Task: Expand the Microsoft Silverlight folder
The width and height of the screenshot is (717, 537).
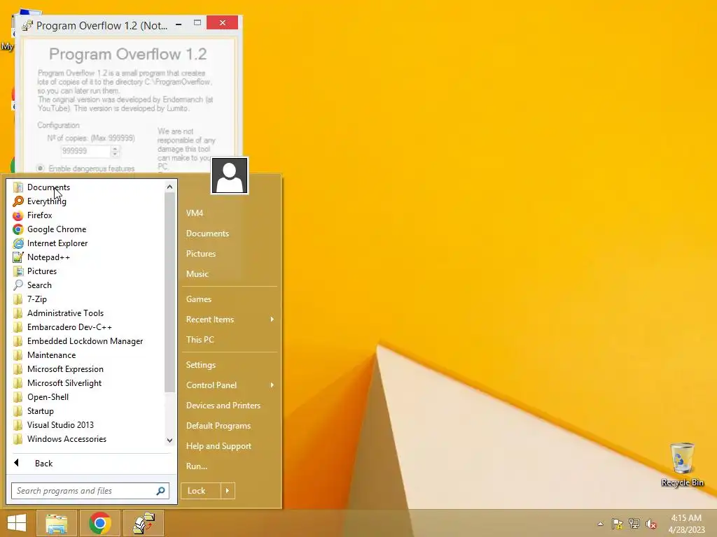Action: pos(64,383)
